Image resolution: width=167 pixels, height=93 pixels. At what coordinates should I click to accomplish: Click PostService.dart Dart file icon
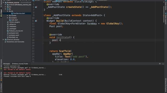(x=12, y=13)
